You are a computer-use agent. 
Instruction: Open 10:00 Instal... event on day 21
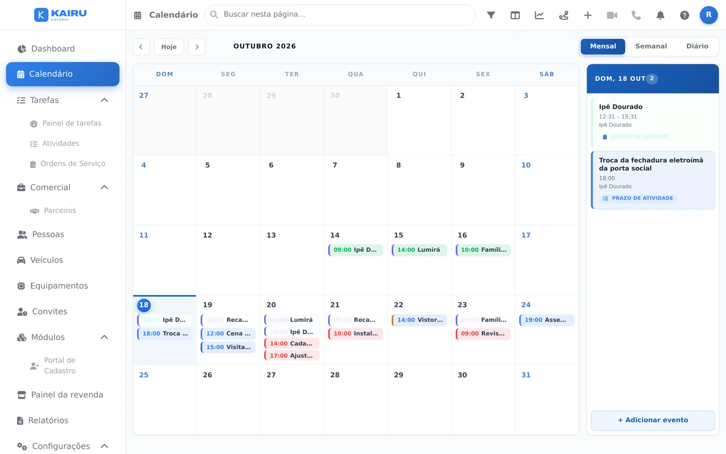click(356, 334)
